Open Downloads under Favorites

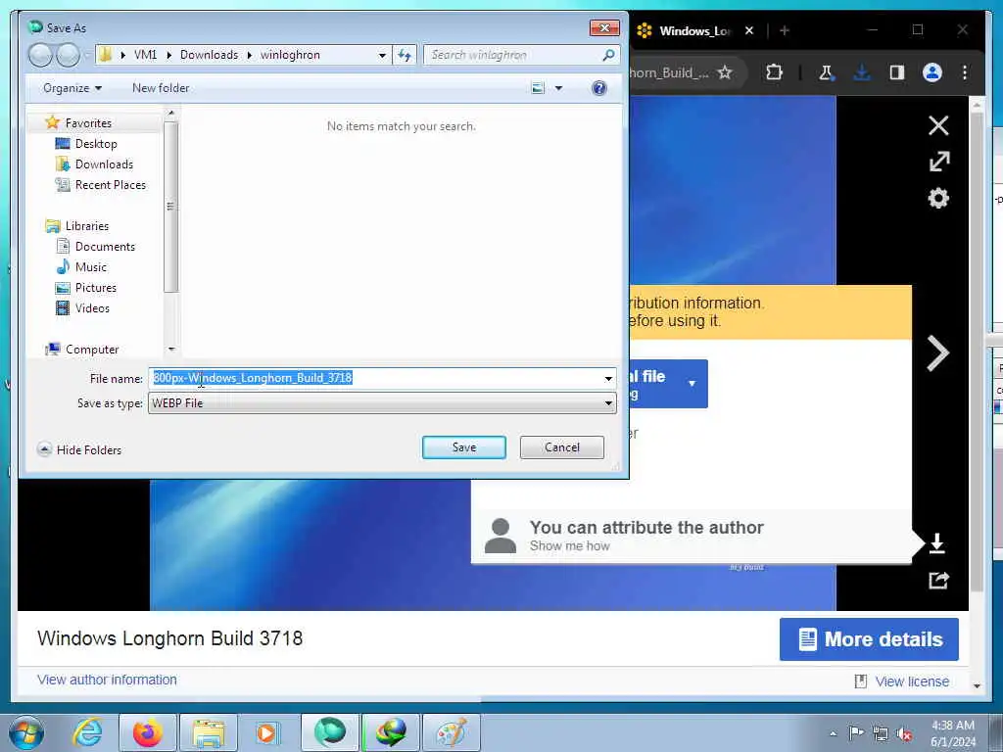click(104, 164)
